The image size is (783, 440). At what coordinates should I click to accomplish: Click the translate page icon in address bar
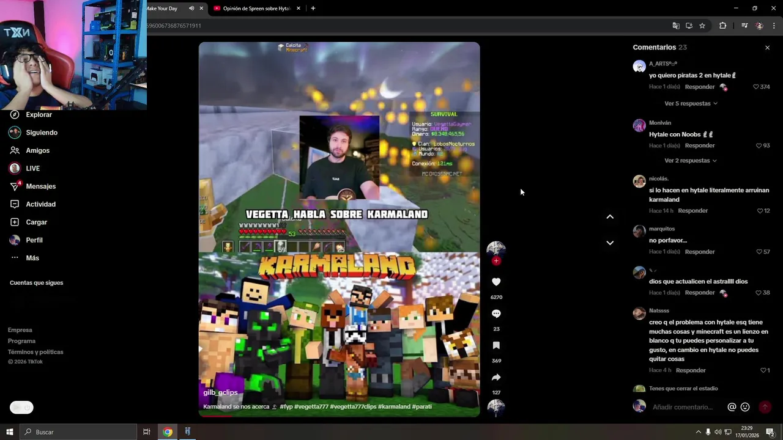[676, 26]
